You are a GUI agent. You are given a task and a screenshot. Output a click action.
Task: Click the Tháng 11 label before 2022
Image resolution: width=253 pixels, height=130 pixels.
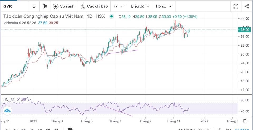pyautogui.click(x=173, y=121)
